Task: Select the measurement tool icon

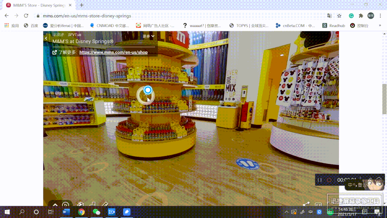Action: tap(105, 204)
